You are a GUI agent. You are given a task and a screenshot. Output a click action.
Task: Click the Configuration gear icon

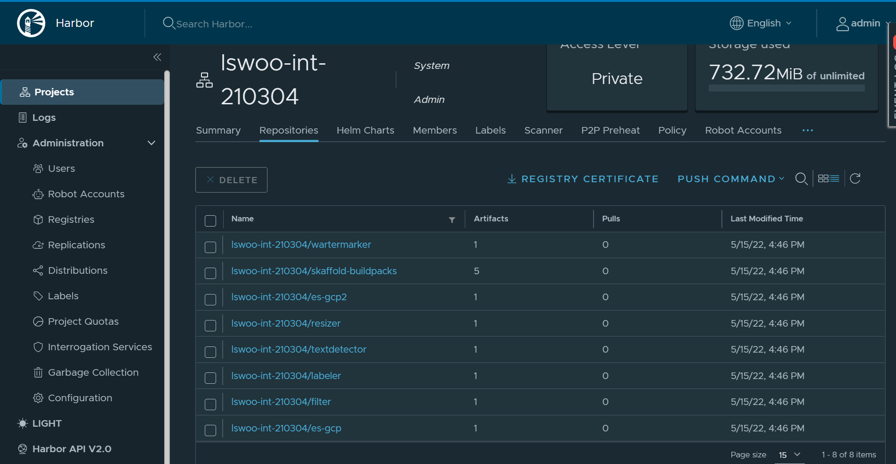[38, 398]
